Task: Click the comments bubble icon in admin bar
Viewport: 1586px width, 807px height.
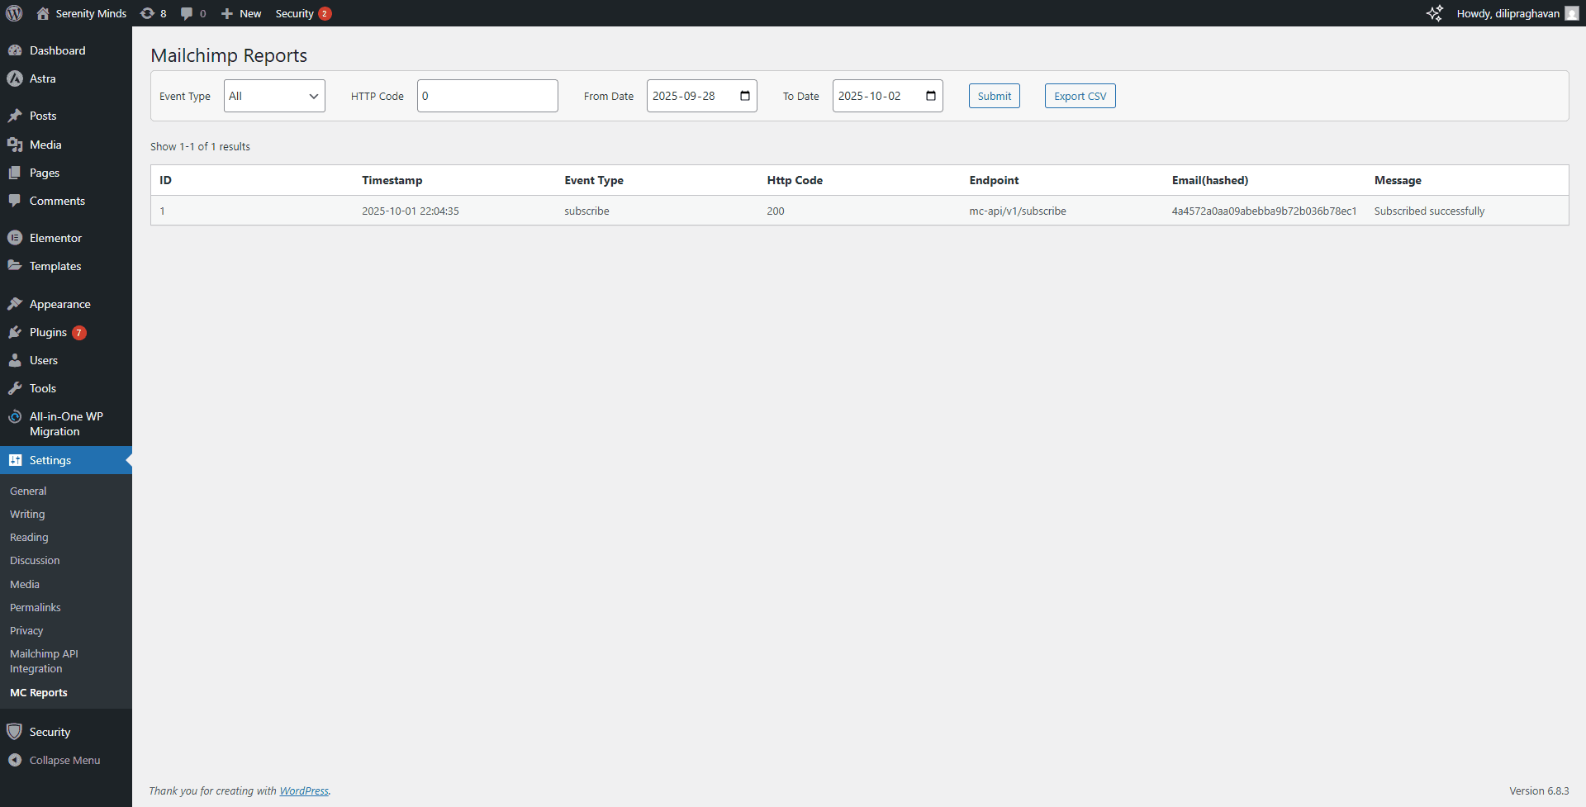Action: pos(187,13)
